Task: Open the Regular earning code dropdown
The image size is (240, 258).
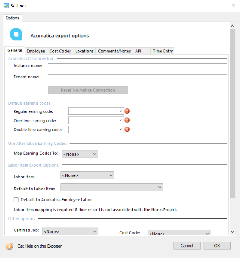Action: pos(96,111)
